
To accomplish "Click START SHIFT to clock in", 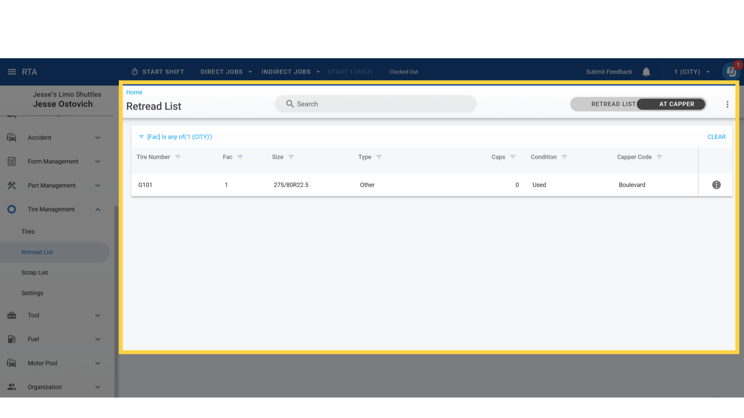I will coord(158,72).
